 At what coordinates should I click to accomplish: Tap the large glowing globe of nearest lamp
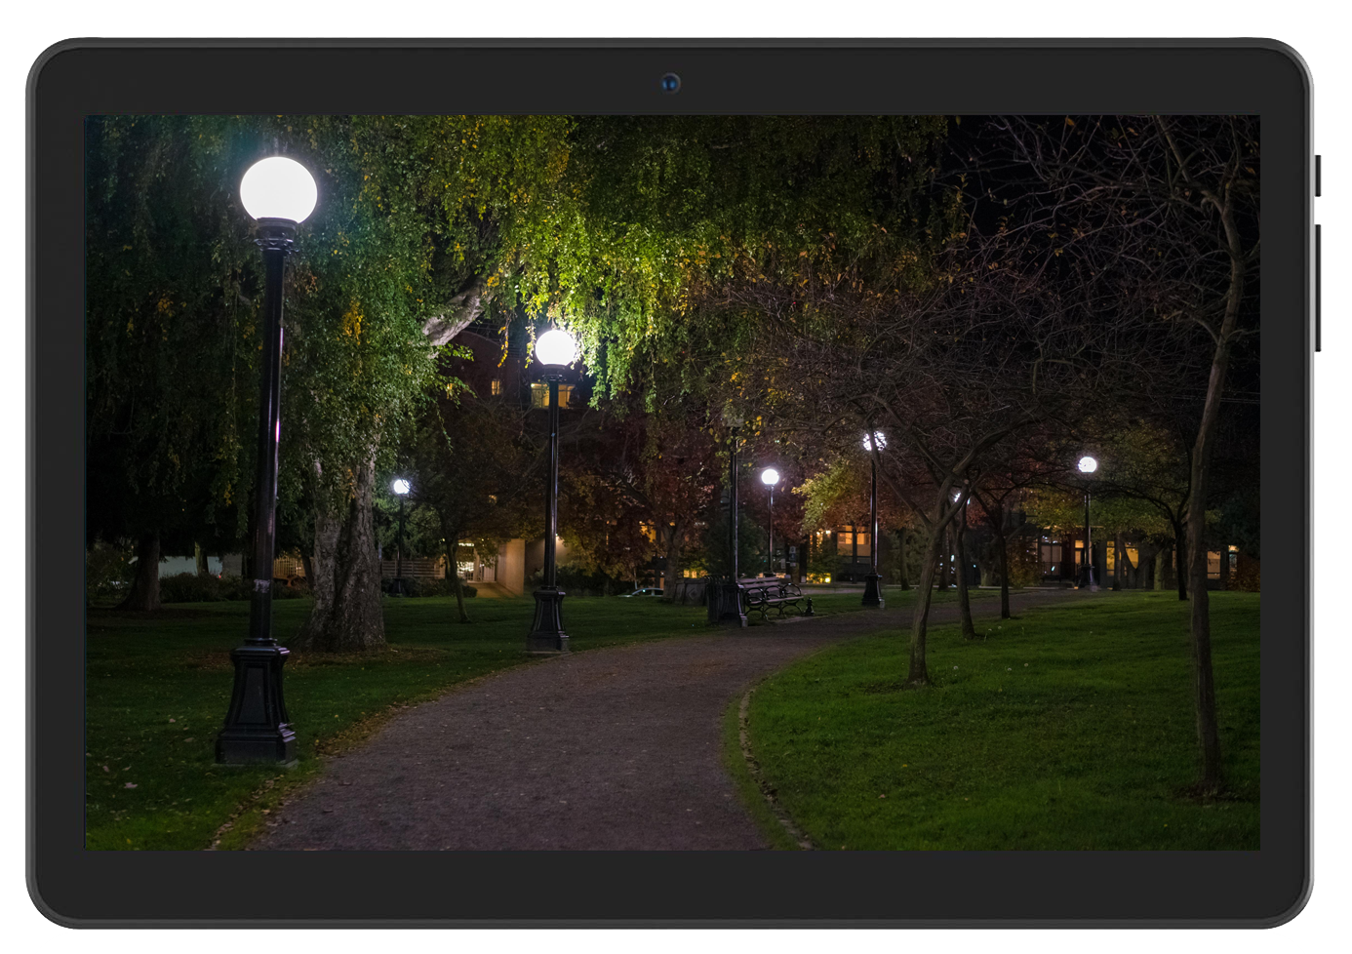(x=278, y=189)
